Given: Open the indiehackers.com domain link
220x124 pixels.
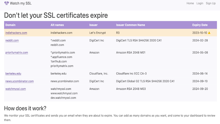Looking at the screenshot, I should (16, 33).
